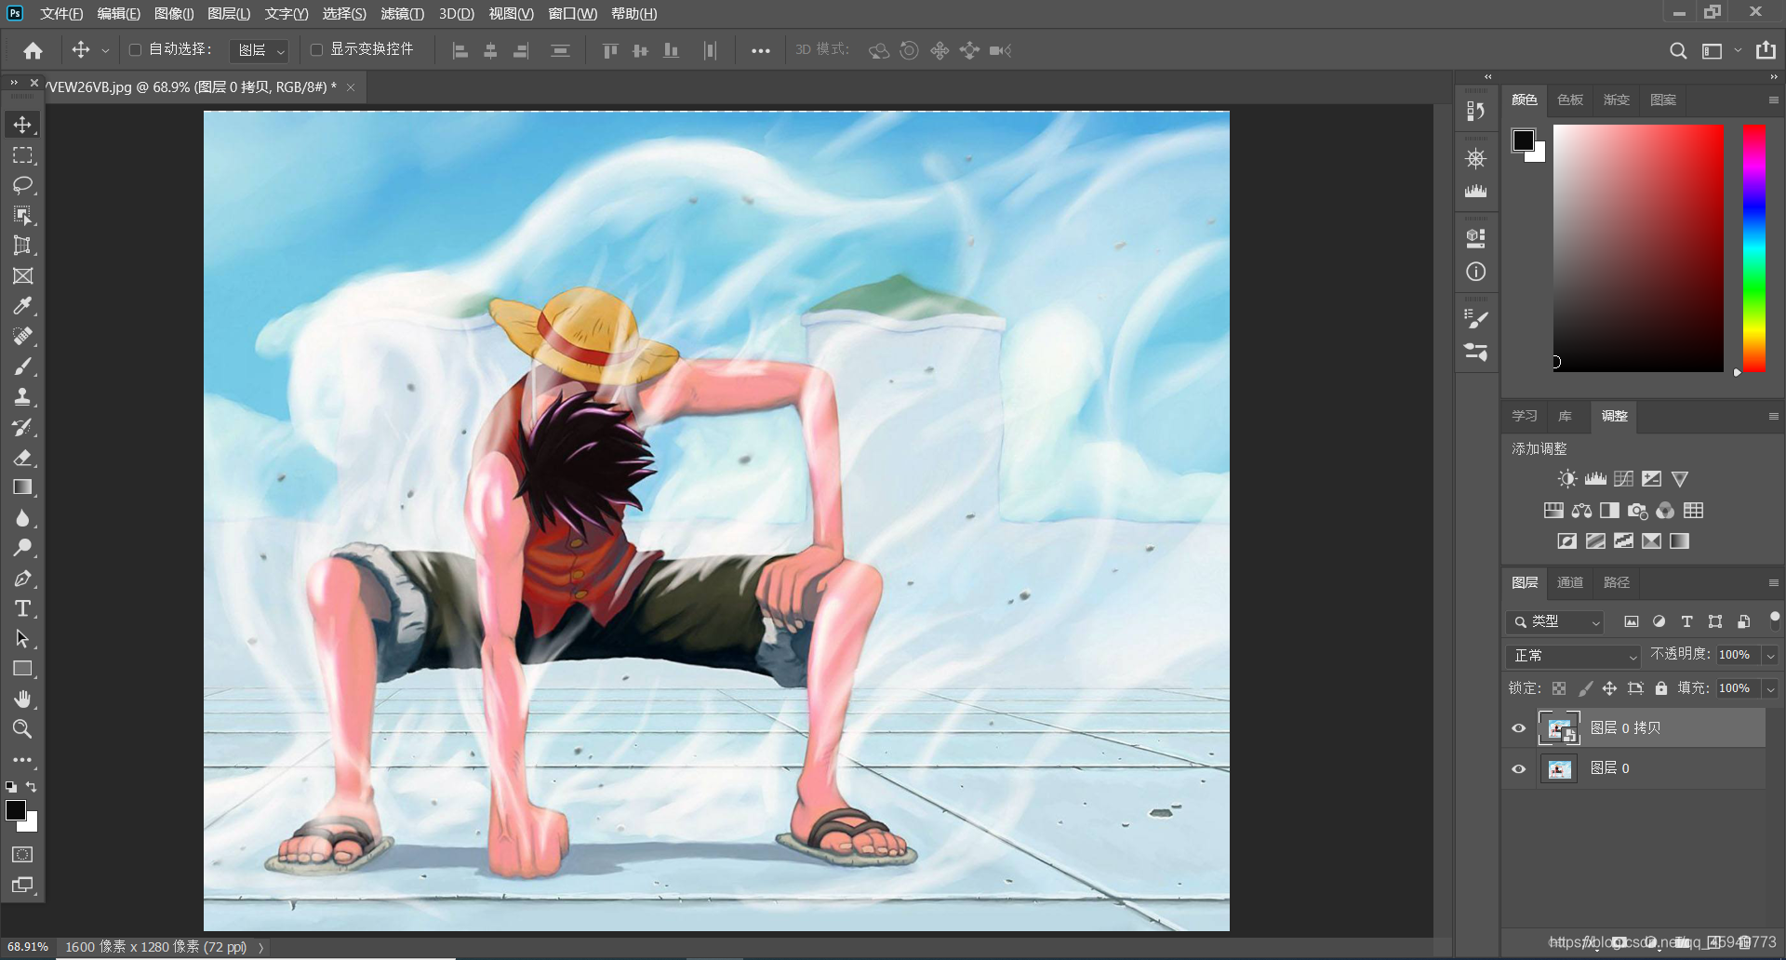
Task: Select the Lasso tool
Action: coord(22,185)
